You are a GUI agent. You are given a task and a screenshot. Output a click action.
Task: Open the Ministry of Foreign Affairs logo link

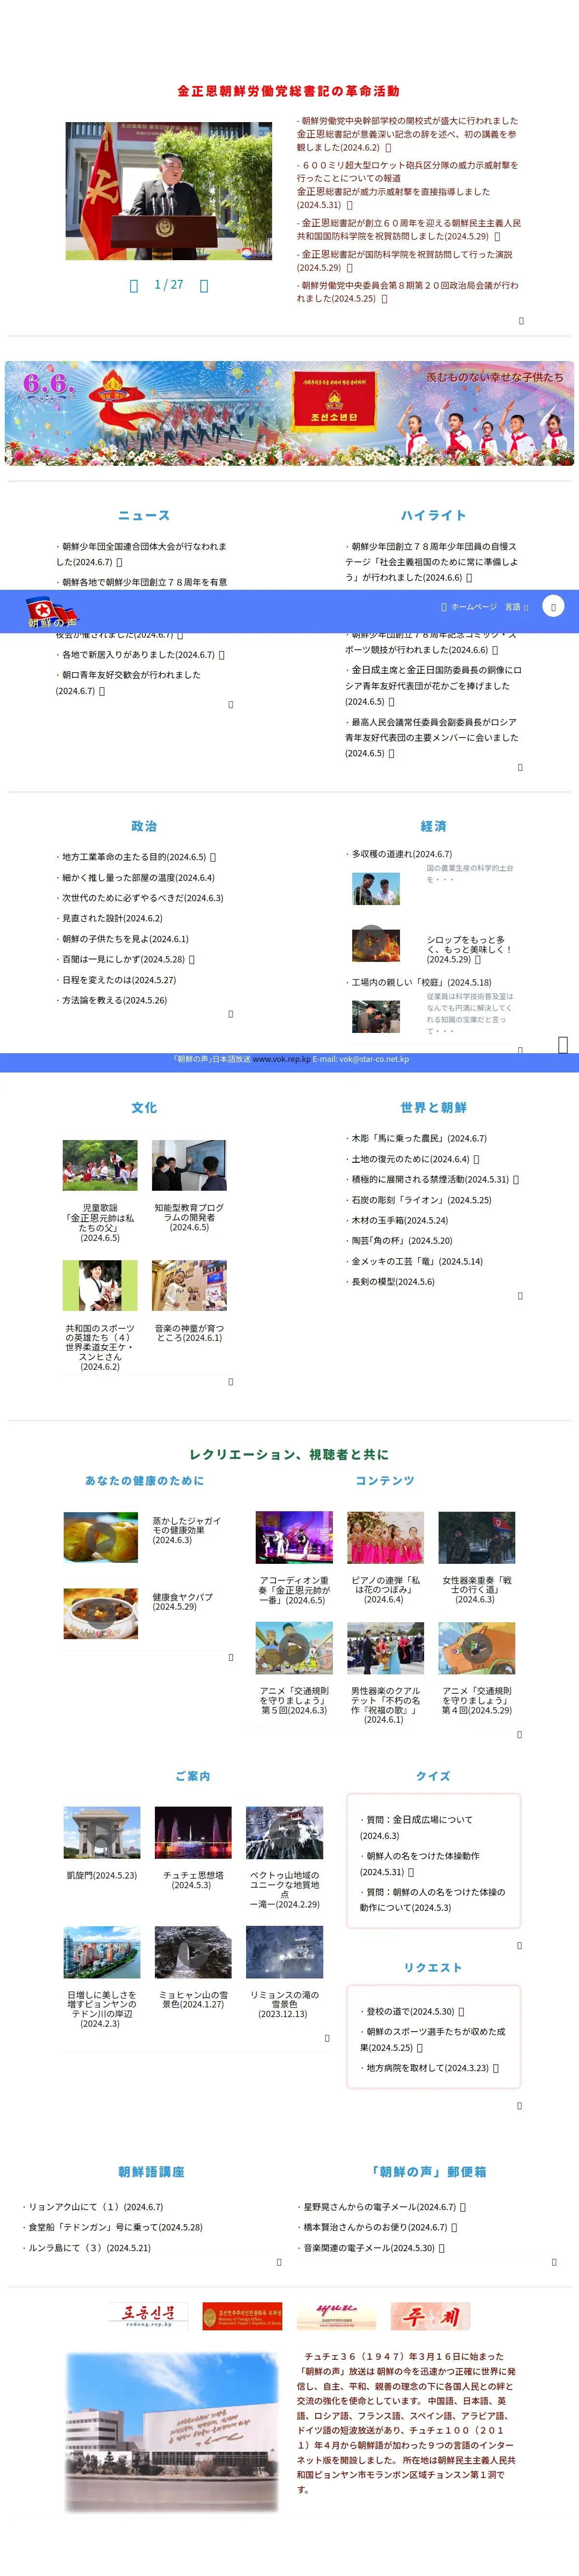(x=242, y=2315)
